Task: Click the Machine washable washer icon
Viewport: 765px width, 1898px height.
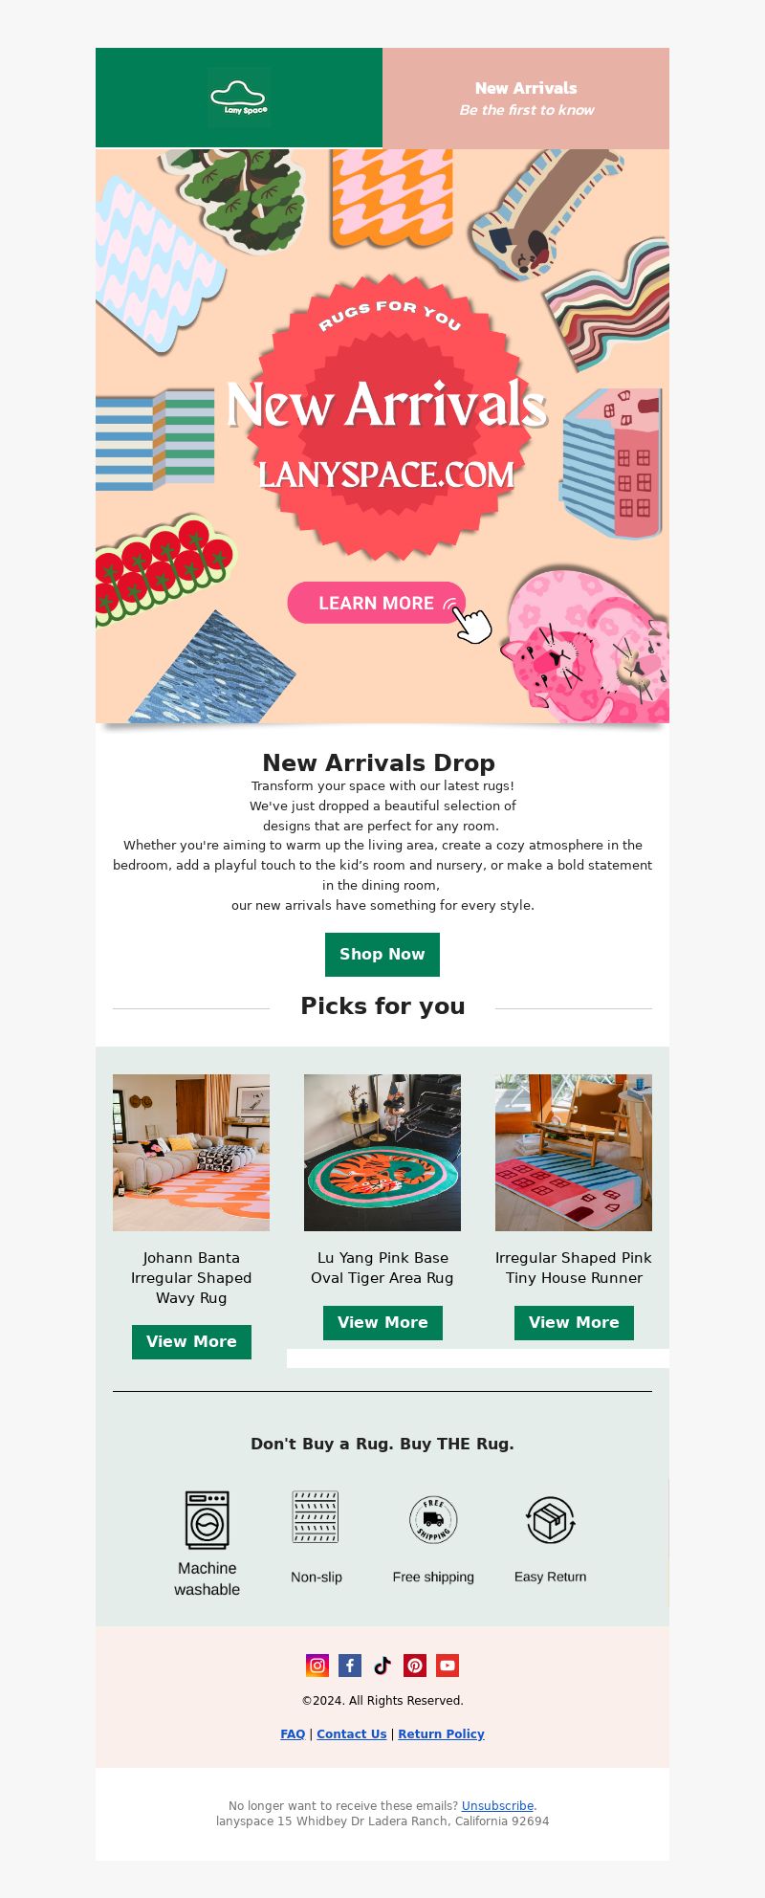Action: coord(208,1519)
